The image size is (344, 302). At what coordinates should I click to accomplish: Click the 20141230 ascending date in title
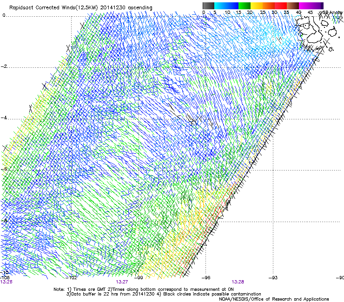click(x=126, y=7)
